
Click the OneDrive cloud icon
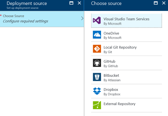coord(97,35)
